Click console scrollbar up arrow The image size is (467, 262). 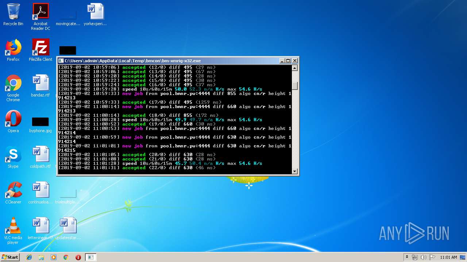pyautogui.click(x=295, y=68)
